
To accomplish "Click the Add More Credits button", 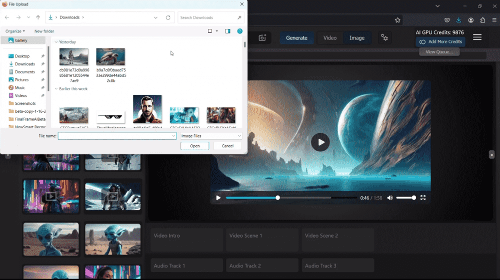I will (x=440, y=42).
